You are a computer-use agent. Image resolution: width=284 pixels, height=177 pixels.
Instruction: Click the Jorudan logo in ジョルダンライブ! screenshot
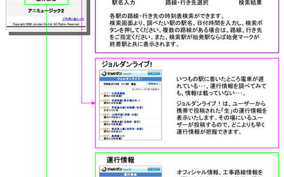[x=112, y=73]
